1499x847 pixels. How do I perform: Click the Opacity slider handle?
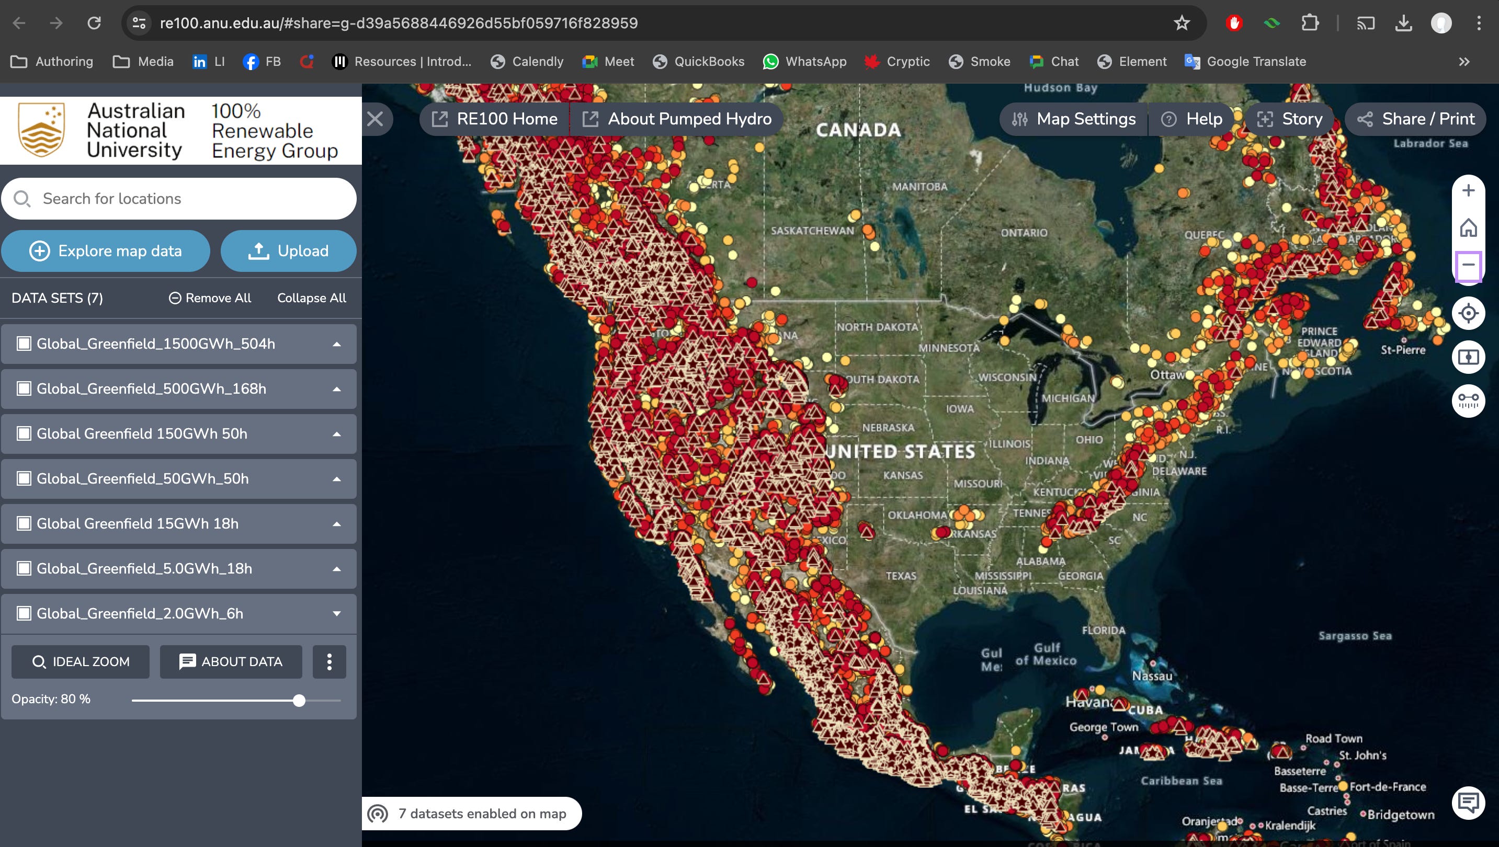click(x=299, y=701)
